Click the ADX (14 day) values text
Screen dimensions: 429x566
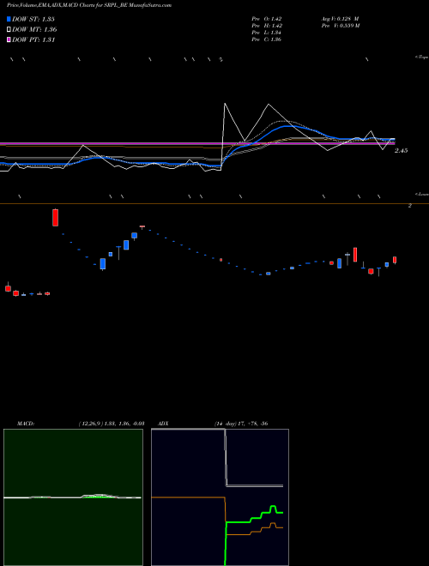241,424
